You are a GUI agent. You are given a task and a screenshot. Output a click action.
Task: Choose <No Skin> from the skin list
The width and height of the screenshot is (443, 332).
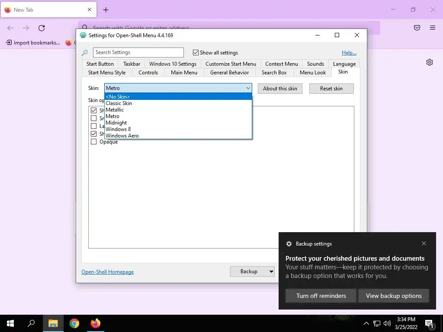178,96
